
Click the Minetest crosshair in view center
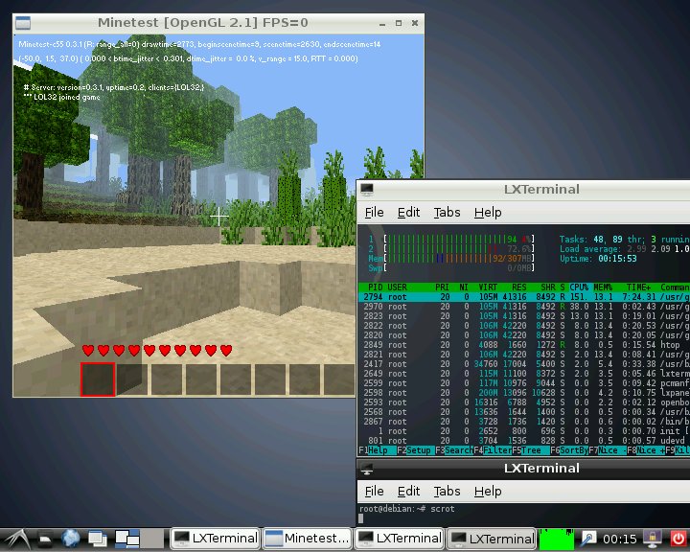[218, 217]
